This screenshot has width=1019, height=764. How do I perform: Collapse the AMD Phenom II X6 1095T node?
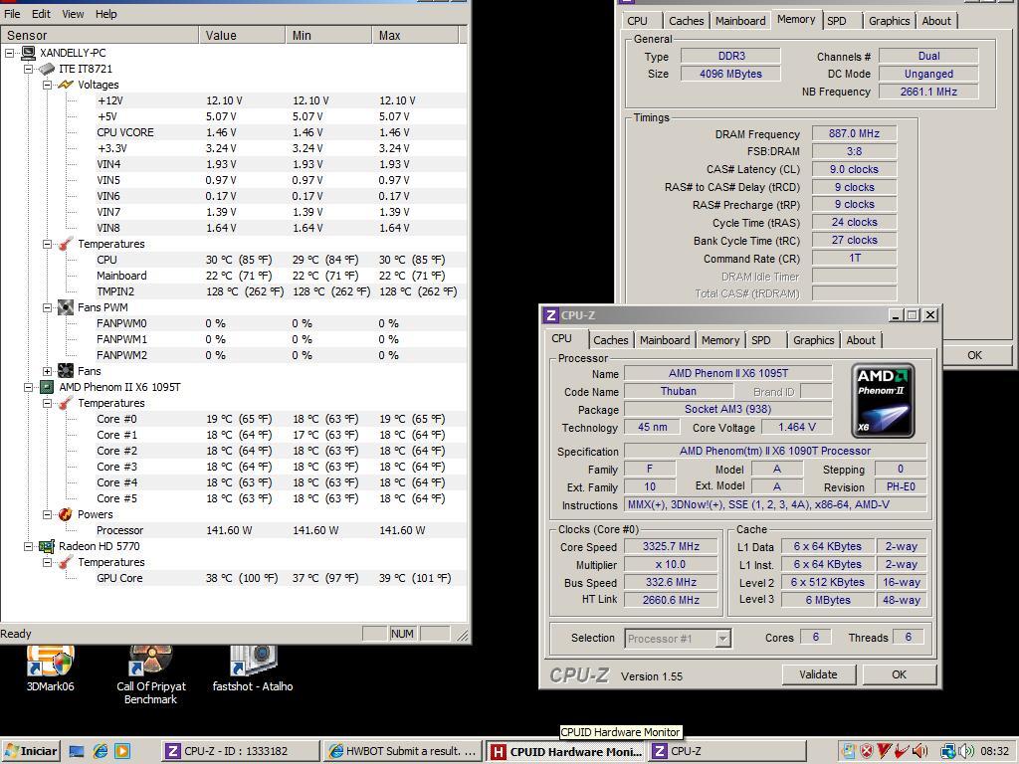click(x=29, y=387)
